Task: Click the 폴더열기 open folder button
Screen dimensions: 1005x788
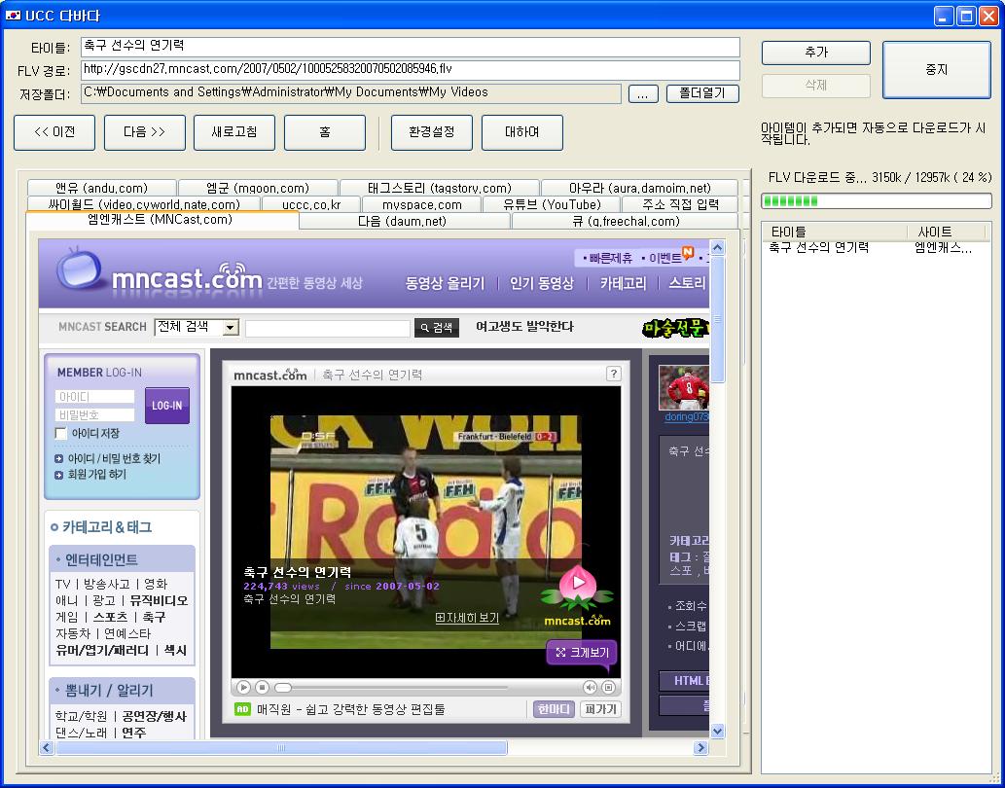Action: click(x=702, y=93)
